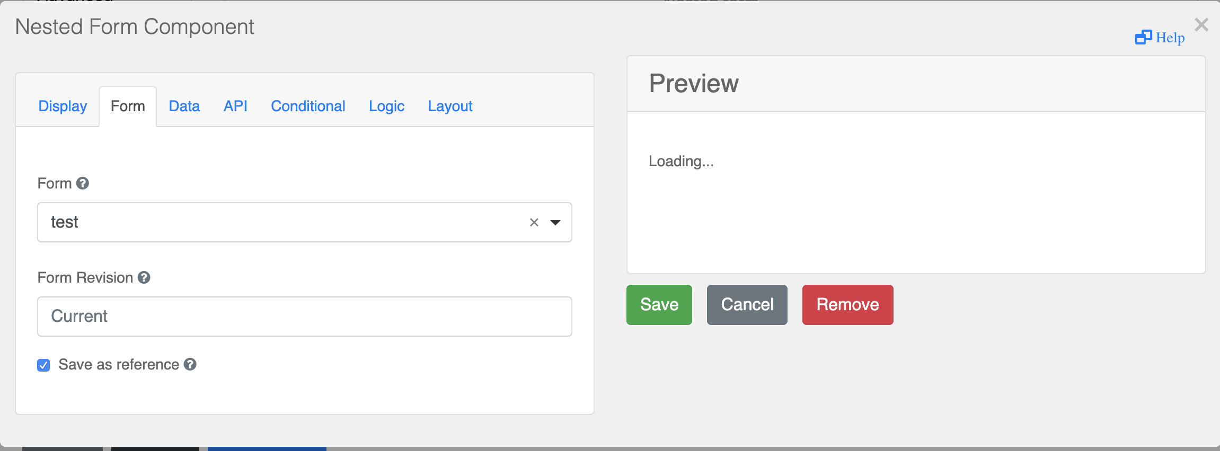Switch to the Display tab
Image resolution: width=1220 pixels, height=451 pixels.
[63, 106]
